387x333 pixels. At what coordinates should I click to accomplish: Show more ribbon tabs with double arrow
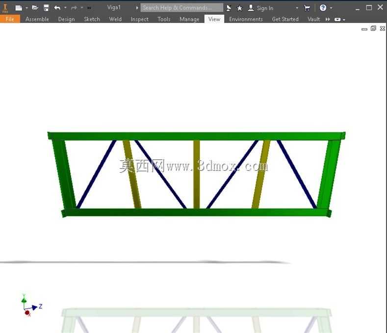(x=328, y=19)
